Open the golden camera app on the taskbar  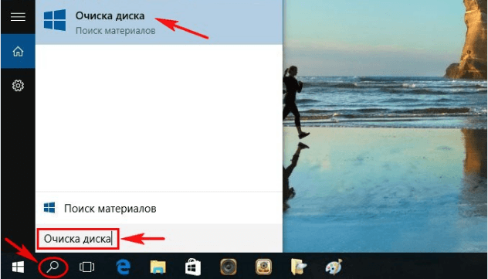click(263, 267)
